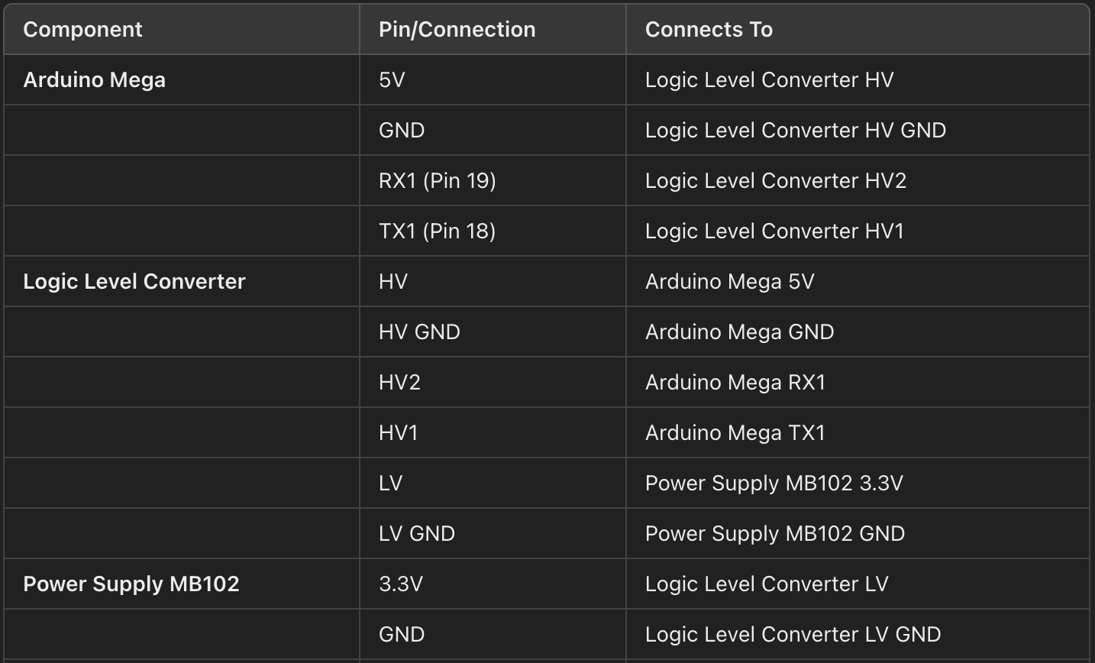Select the "RX1 (Pin 19)" cell
The height and width of the screenshot is (663, 1095).
437,181
